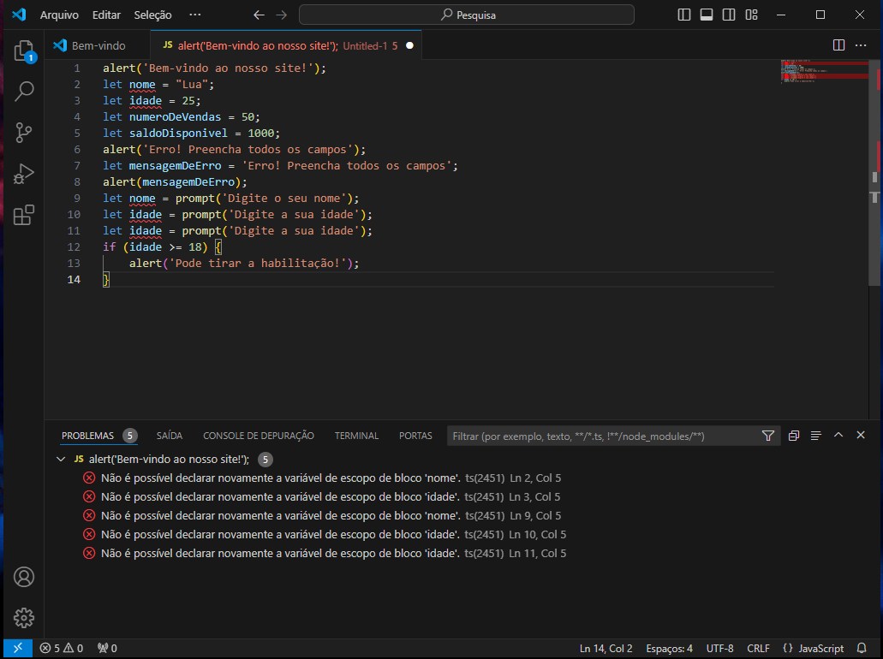Image resolution: width=883 pixels, height=659 pixels.
Task: Click Espaços: 4 indentation setting
Action: pos(669,649)
